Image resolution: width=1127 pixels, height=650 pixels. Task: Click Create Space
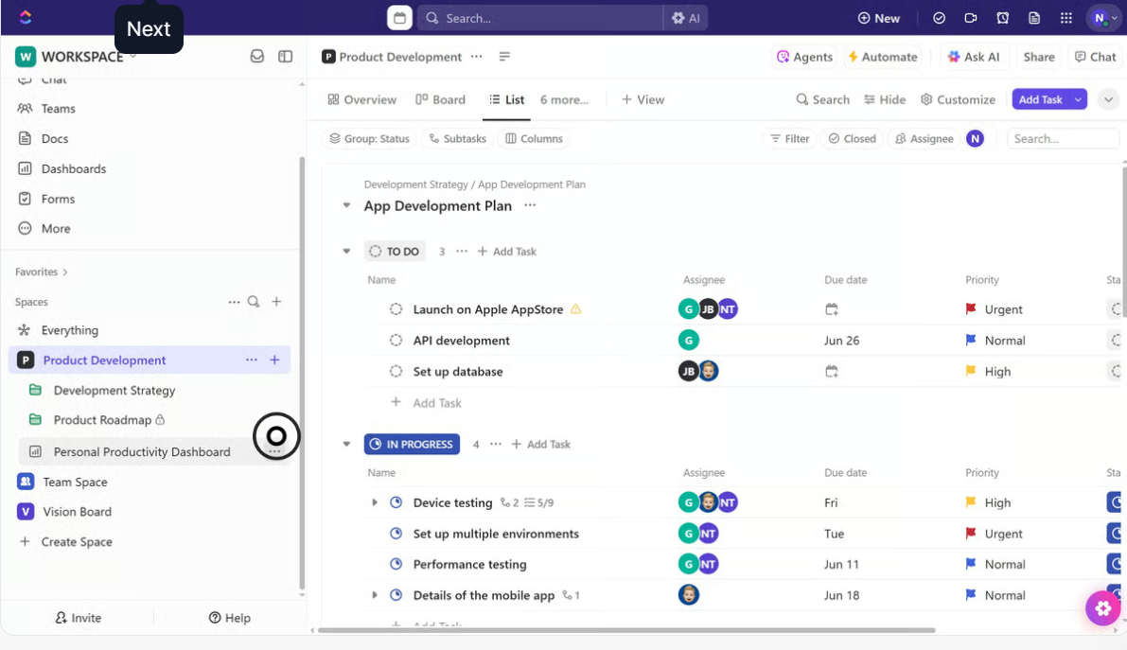(77, 542)
